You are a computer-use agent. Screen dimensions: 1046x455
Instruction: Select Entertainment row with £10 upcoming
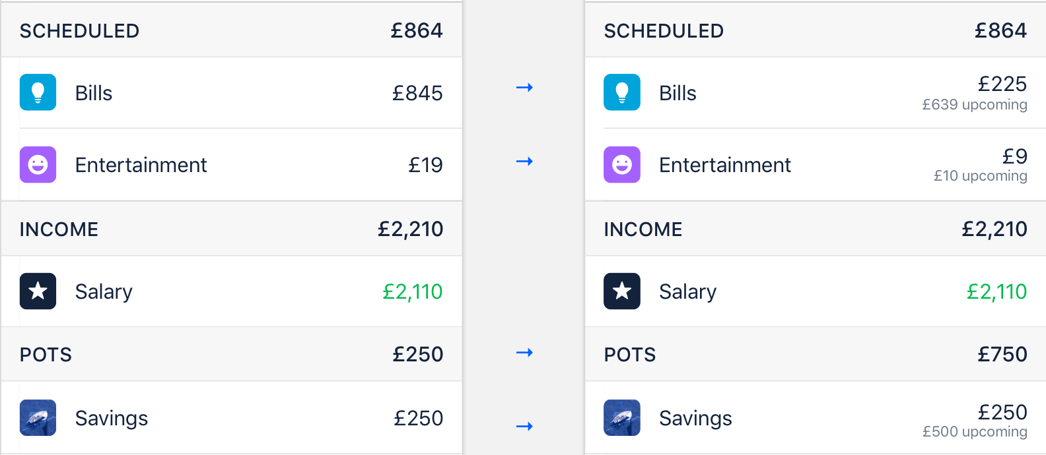[x=816, y=165]
